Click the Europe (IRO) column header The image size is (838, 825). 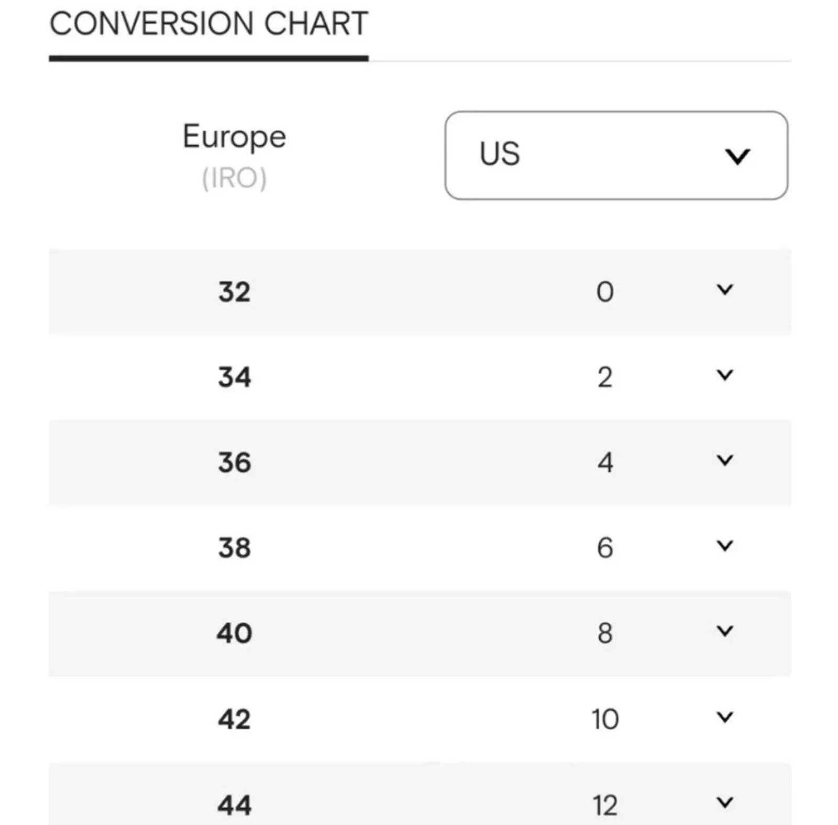[235, 156]
